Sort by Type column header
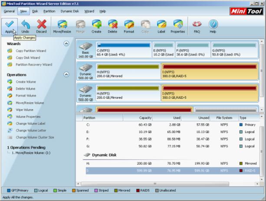The width and height of the screenshot is (266, 201). coord(249,118)
